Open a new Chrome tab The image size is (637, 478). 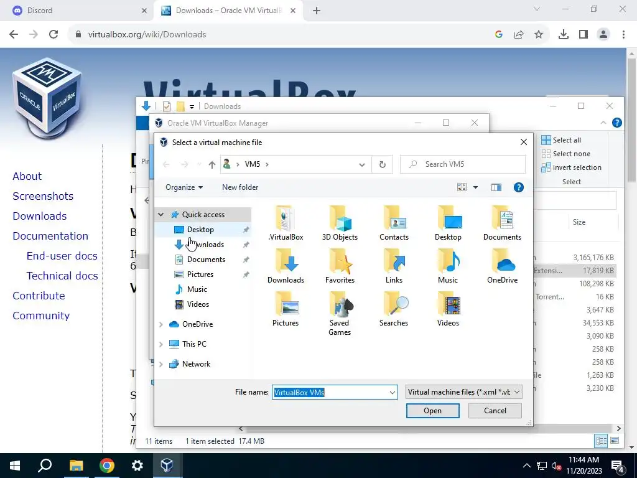pos(317,11)
